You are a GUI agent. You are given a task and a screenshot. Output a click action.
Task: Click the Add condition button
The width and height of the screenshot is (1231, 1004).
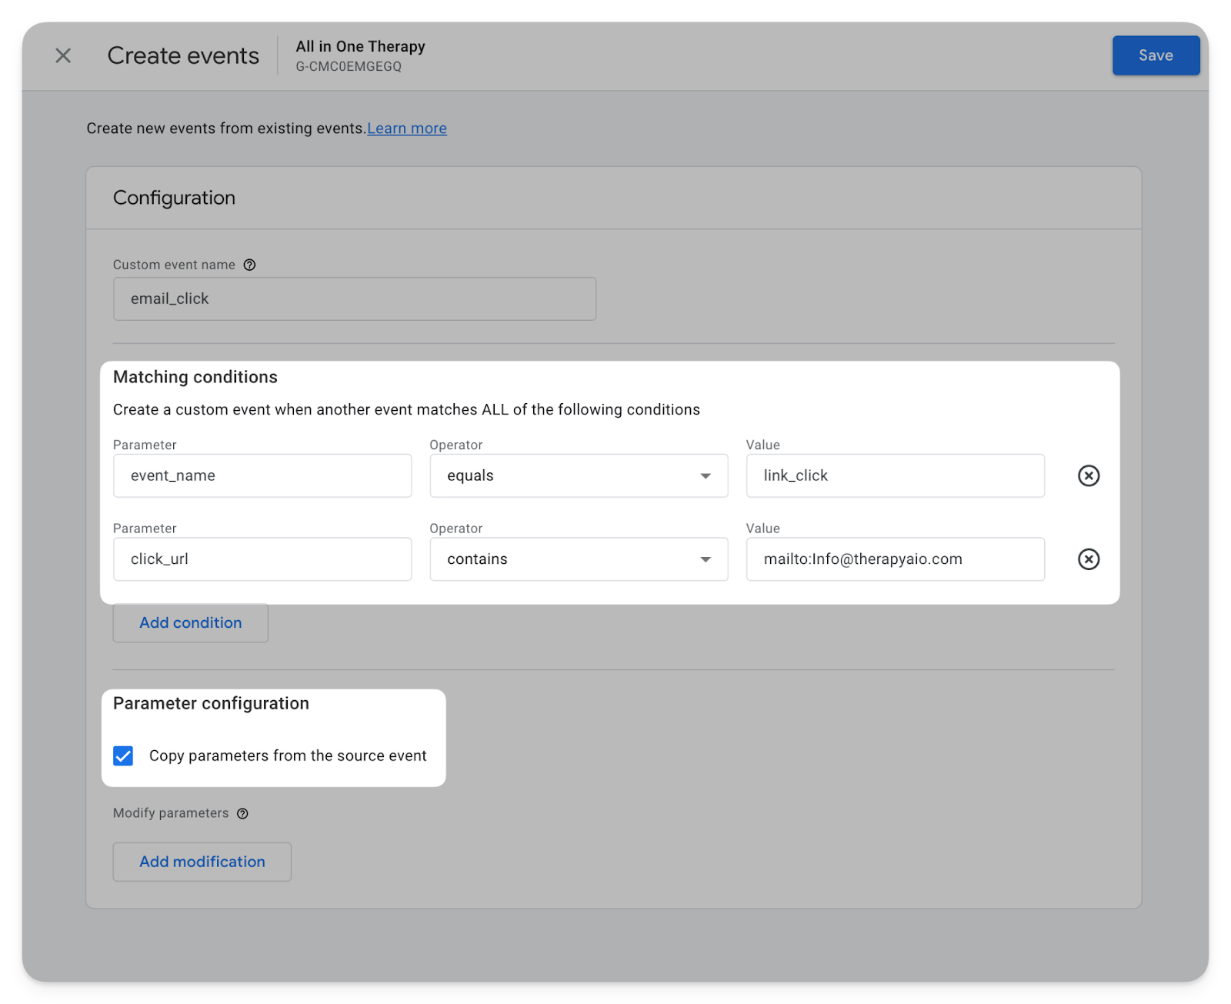(x=190, y=622)
